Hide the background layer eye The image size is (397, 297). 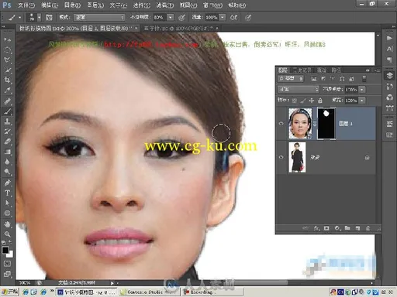pyautogui.click(x=281, y=157)
